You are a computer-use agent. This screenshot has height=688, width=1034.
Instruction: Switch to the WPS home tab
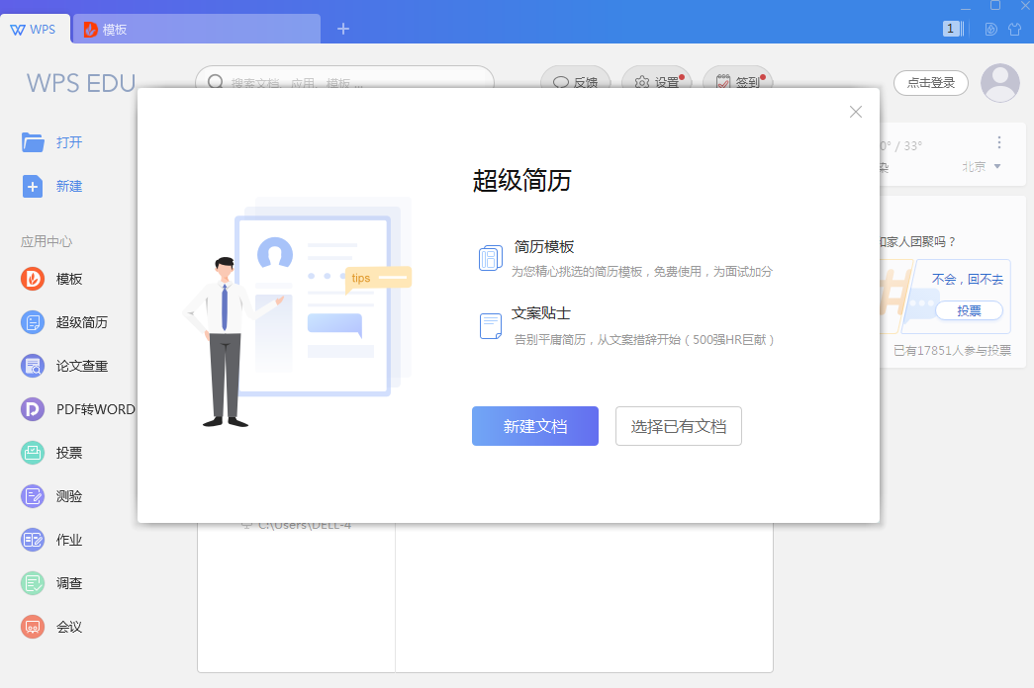tap(35, 29)
